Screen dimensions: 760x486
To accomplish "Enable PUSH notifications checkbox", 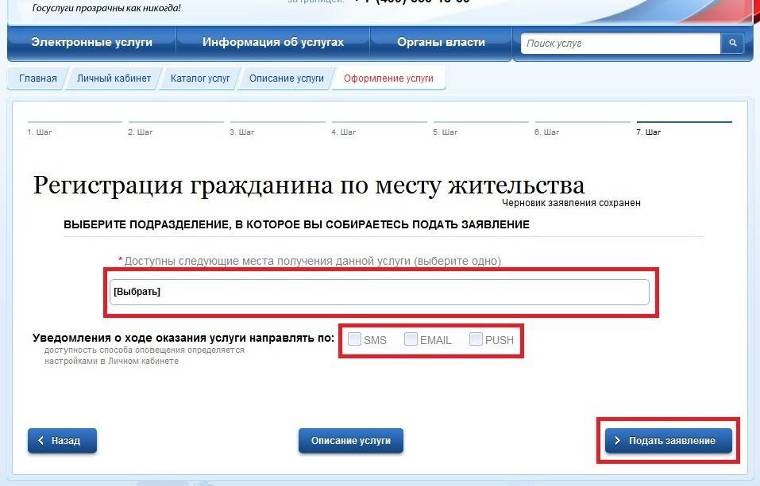I will 476,339.
